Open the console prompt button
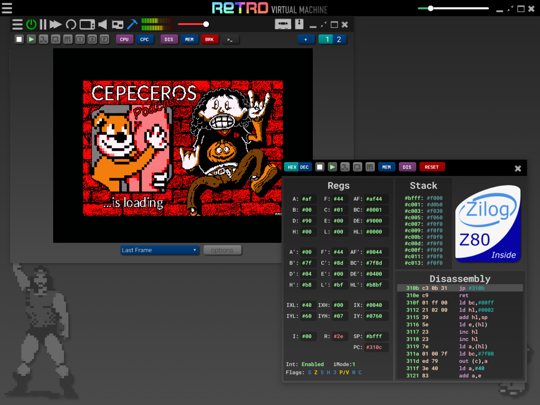 (230, 39)
